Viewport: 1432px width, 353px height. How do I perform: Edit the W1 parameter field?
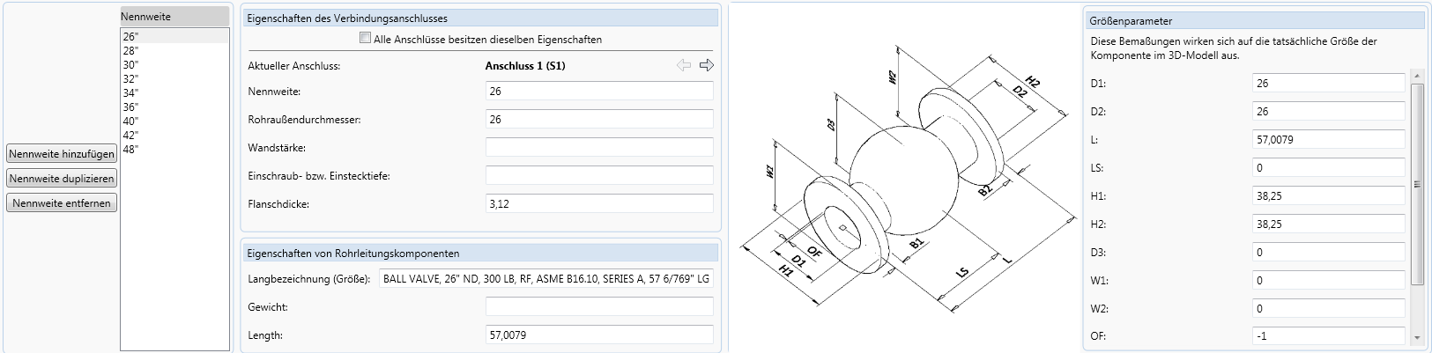click(x=1329, y=280)
